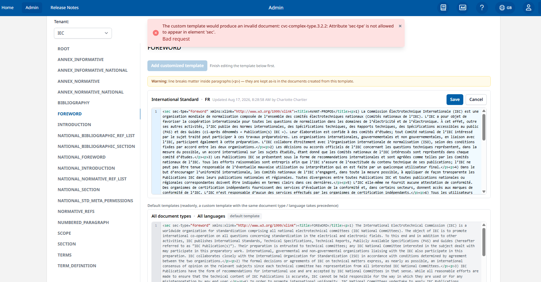541x282 pixels.
Task: Click the 'default template' badge
Action: click(x=245, y=216)
